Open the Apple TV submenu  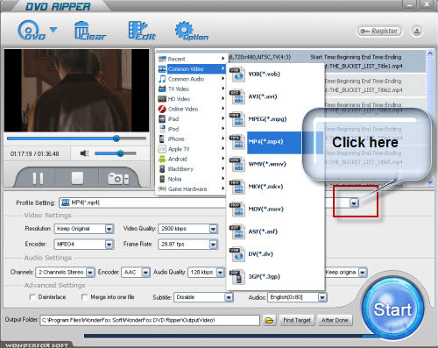(191, 149)
